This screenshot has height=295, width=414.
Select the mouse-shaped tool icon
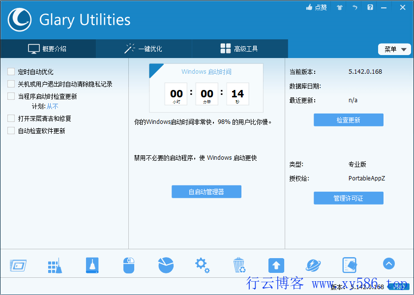click(129, 264)
